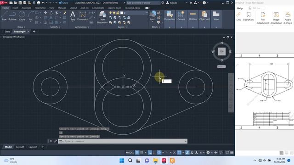Click Sign In in the title bar

171,3
